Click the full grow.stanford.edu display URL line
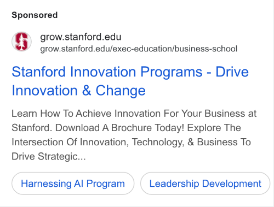Screen dimensions: 274x207 click(139, 49)
